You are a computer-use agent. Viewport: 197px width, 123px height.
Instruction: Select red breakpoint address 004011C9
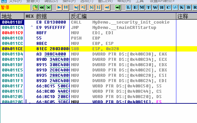pos(12,33)
